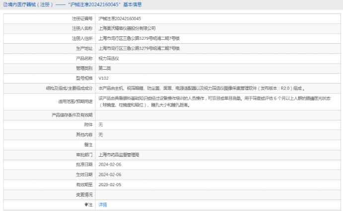
Task: Click the 产品名称 label
Action: click(x=84, y=58)
